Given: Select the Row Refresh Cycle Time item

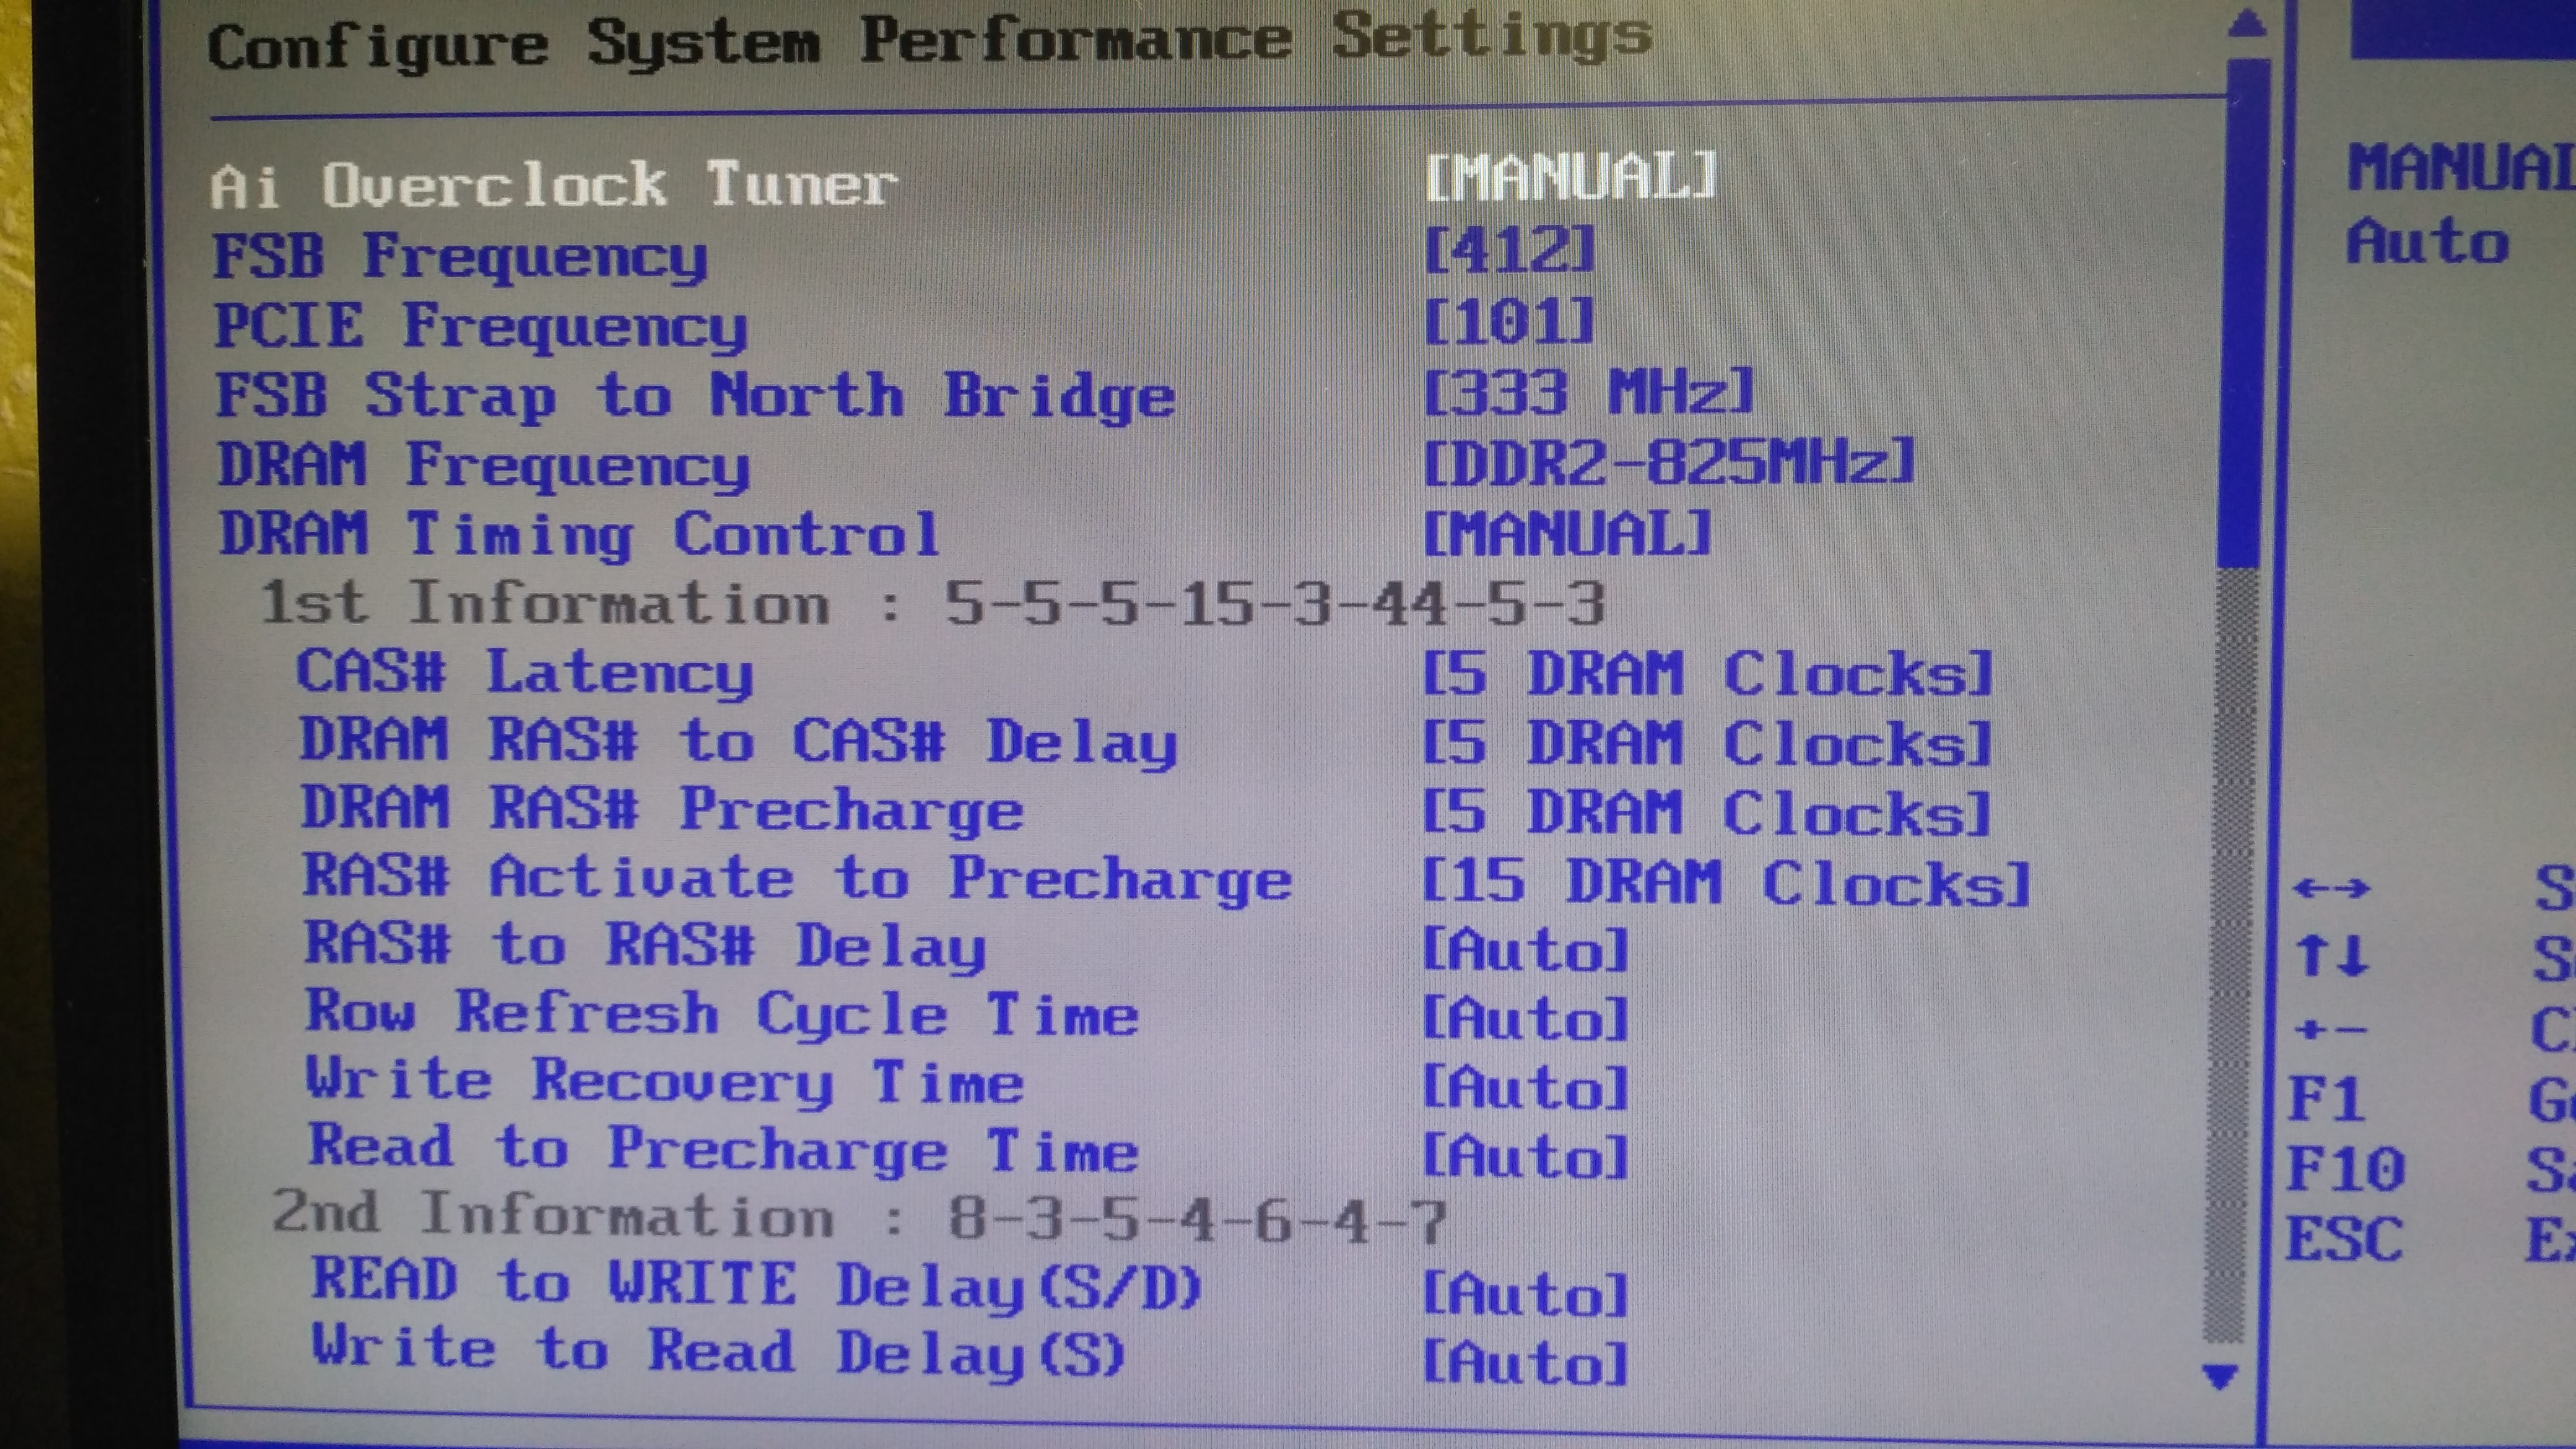Looking at the screenshot, I should [x=721, y=1012].
